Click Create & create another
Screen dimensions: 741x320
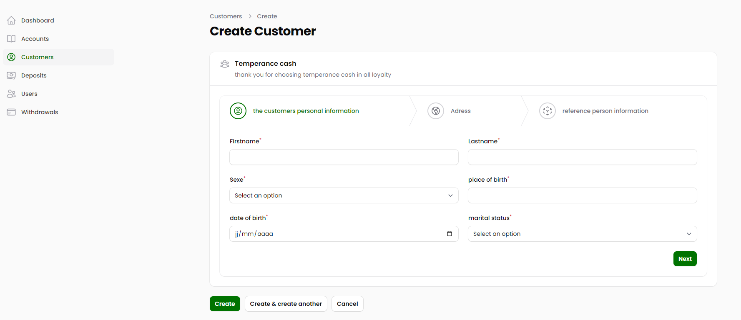click(286, 304)
